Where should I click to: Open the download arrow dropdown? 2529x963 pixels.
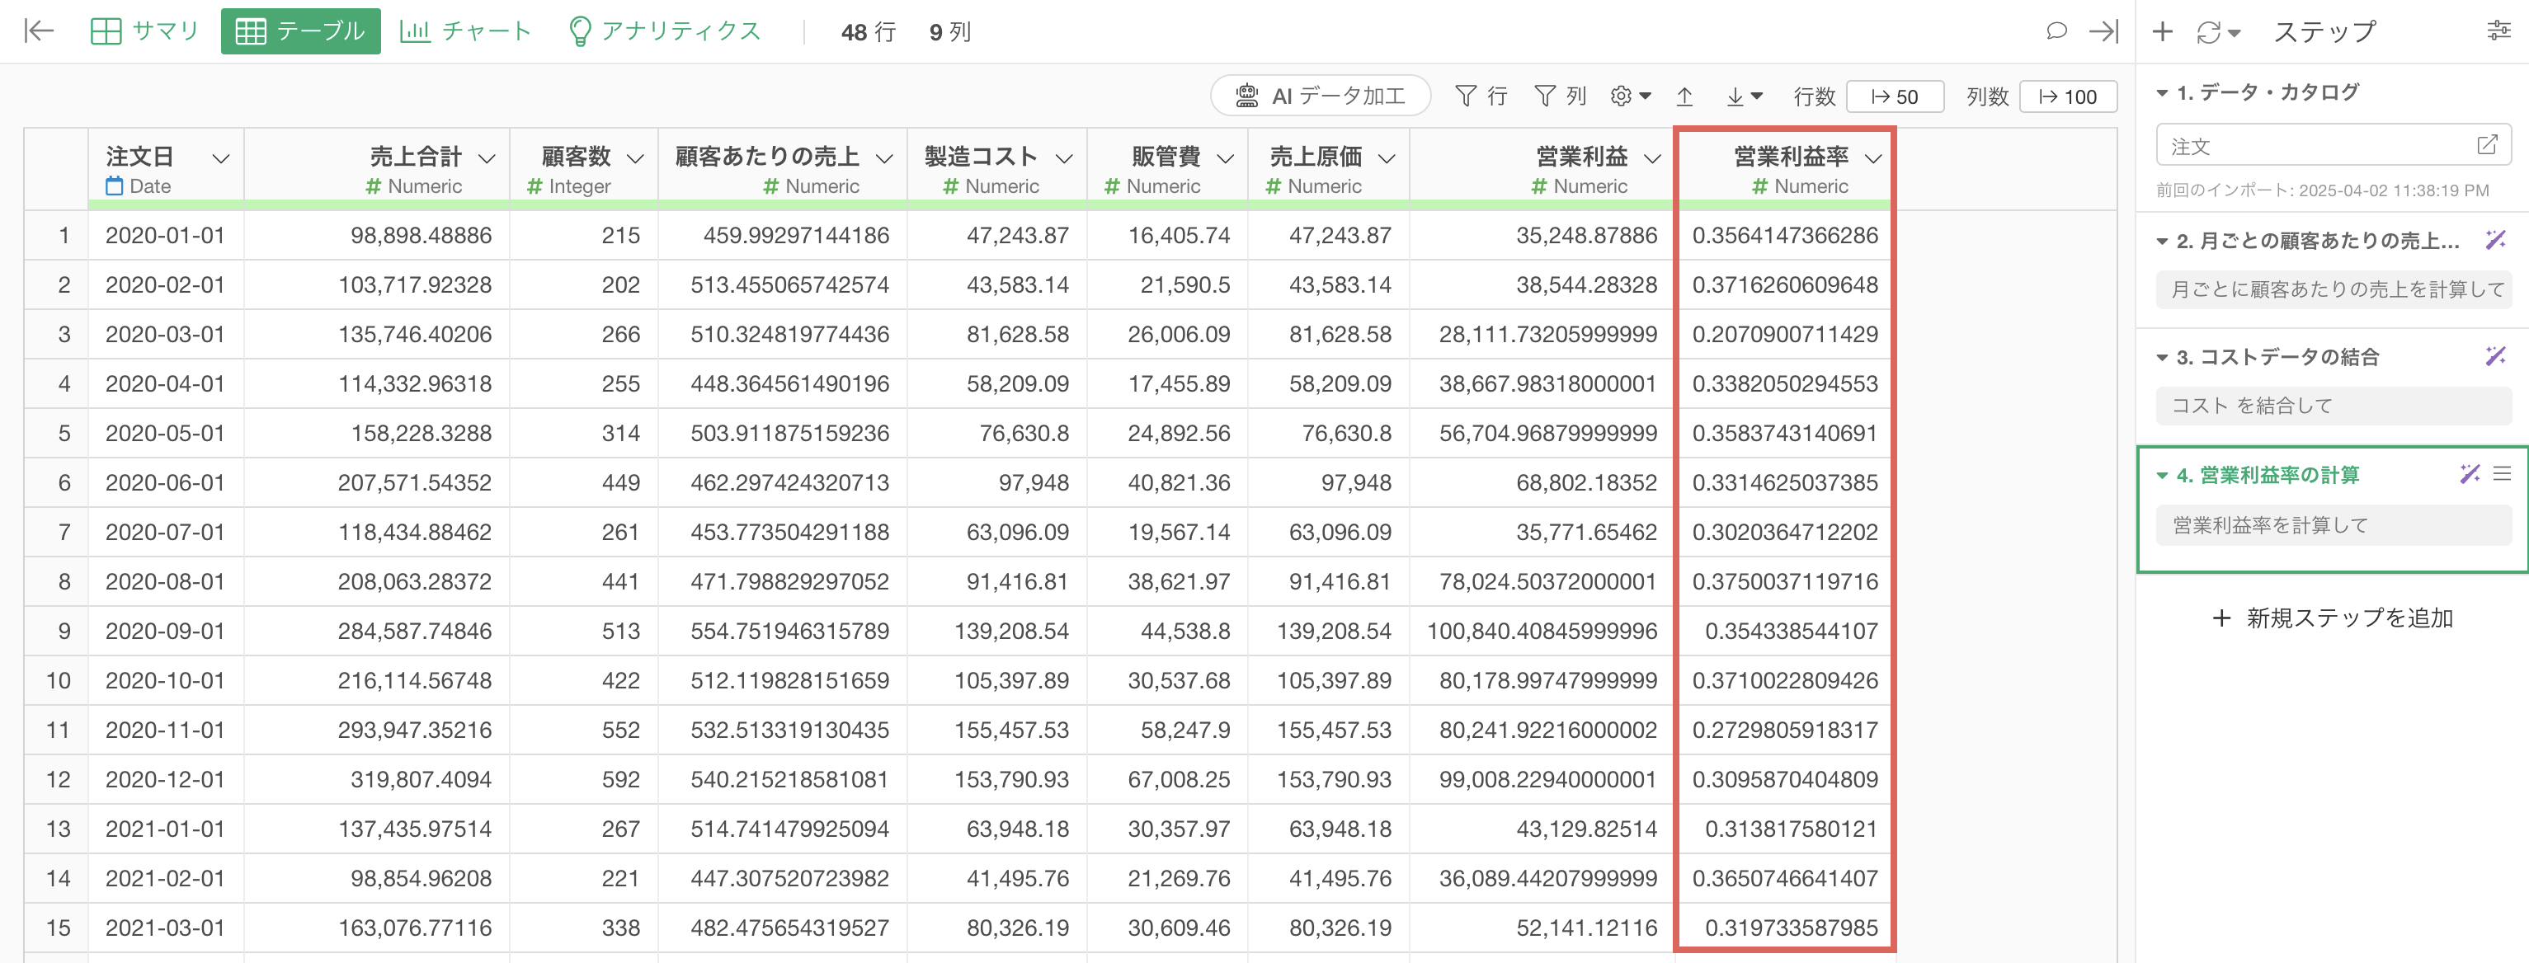(x=1745, y=96)
